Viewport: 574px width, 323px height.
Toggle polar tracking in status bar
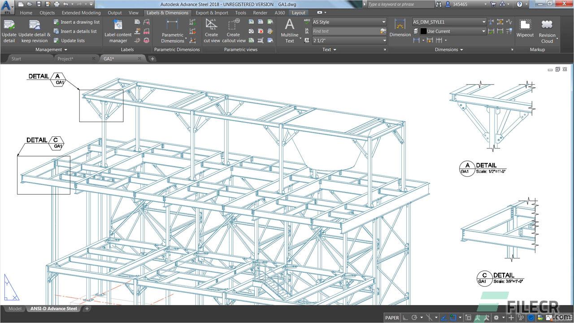click(x=414, y=318)
